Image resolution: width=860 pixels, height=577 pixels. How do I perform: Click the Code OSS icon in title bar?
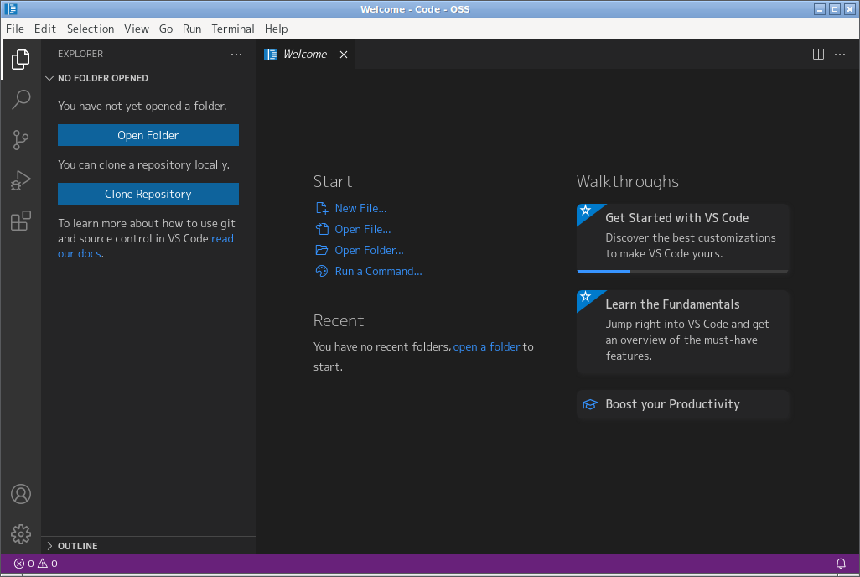click(x=10, y=8)
